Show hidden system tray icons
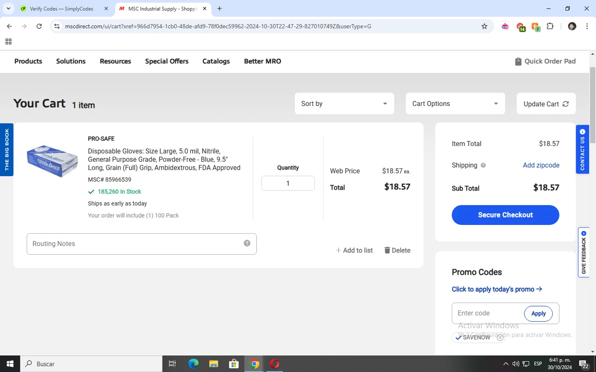596x372 pixels. [x=505, y=364]
